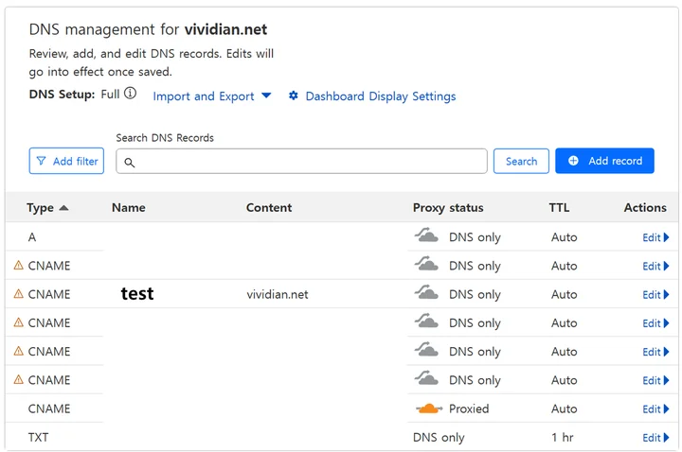The width and height of the screenshot is (682, 452).
Task: Click the TTL column header
Action: click(559, 208)
